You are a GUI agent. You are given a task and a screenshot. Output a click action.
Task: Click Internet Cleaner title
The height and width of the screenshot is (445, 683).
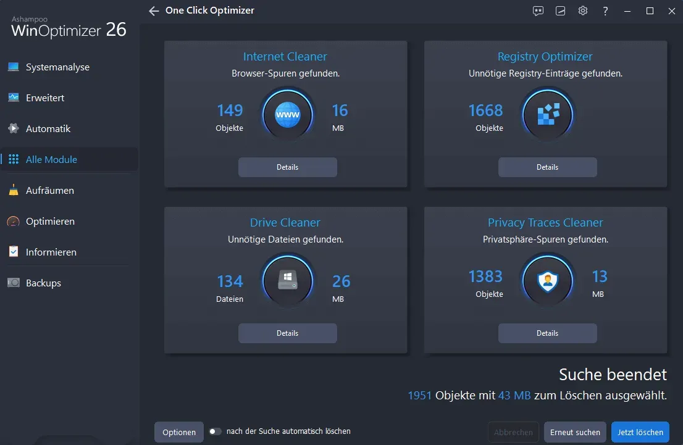(285, 57)
